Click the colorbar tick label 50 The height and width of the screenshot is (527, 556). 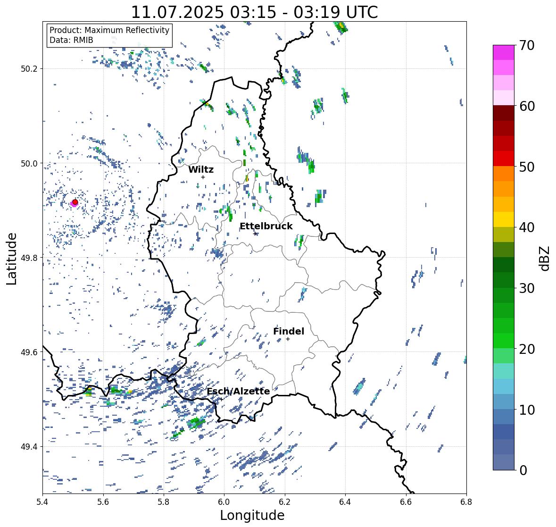pos(527,167)
